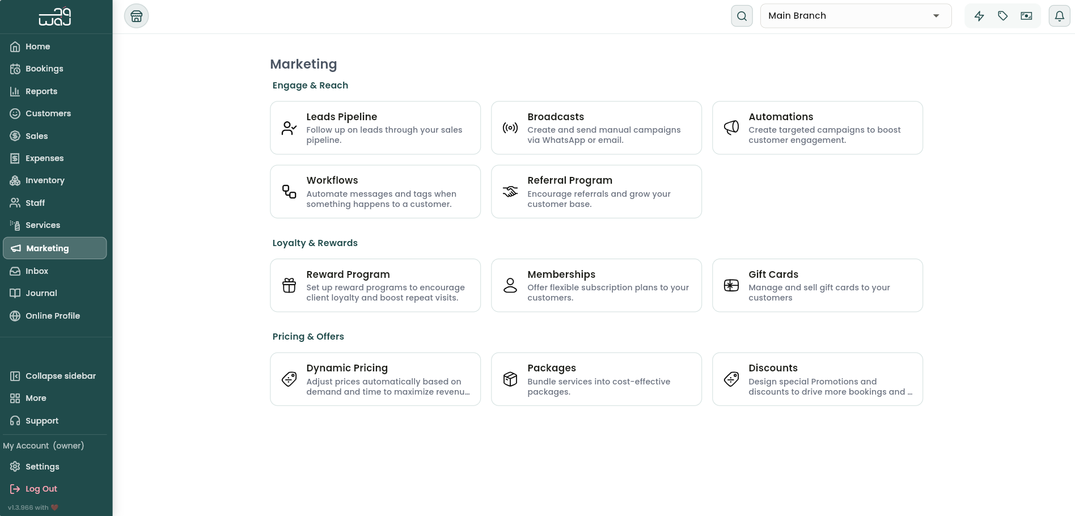Open the Gift Cards card
This screenshot has height=516, width=1075.
click(x=818, y=285)
